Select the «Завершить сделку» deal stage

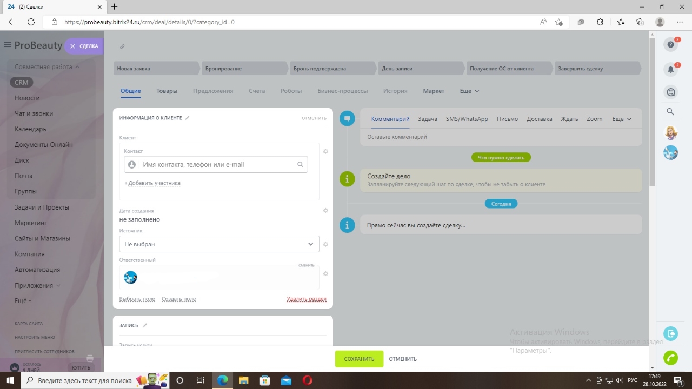pos(597,69)
